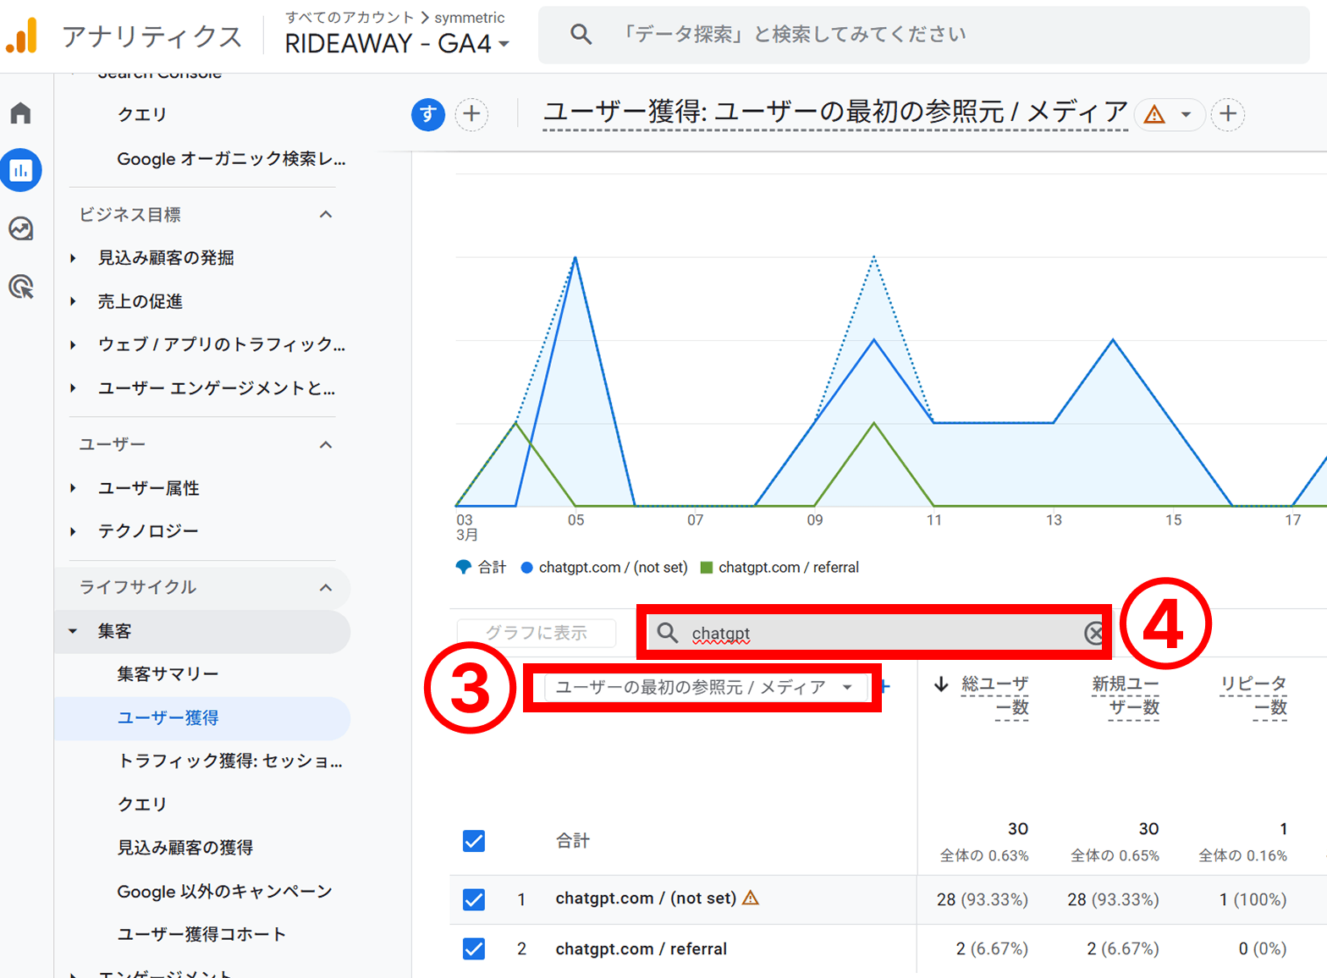The height and width of the screenshot is (978, 1327).
Task: Open the Reports icon in left rail
Action: coord(21,170)
